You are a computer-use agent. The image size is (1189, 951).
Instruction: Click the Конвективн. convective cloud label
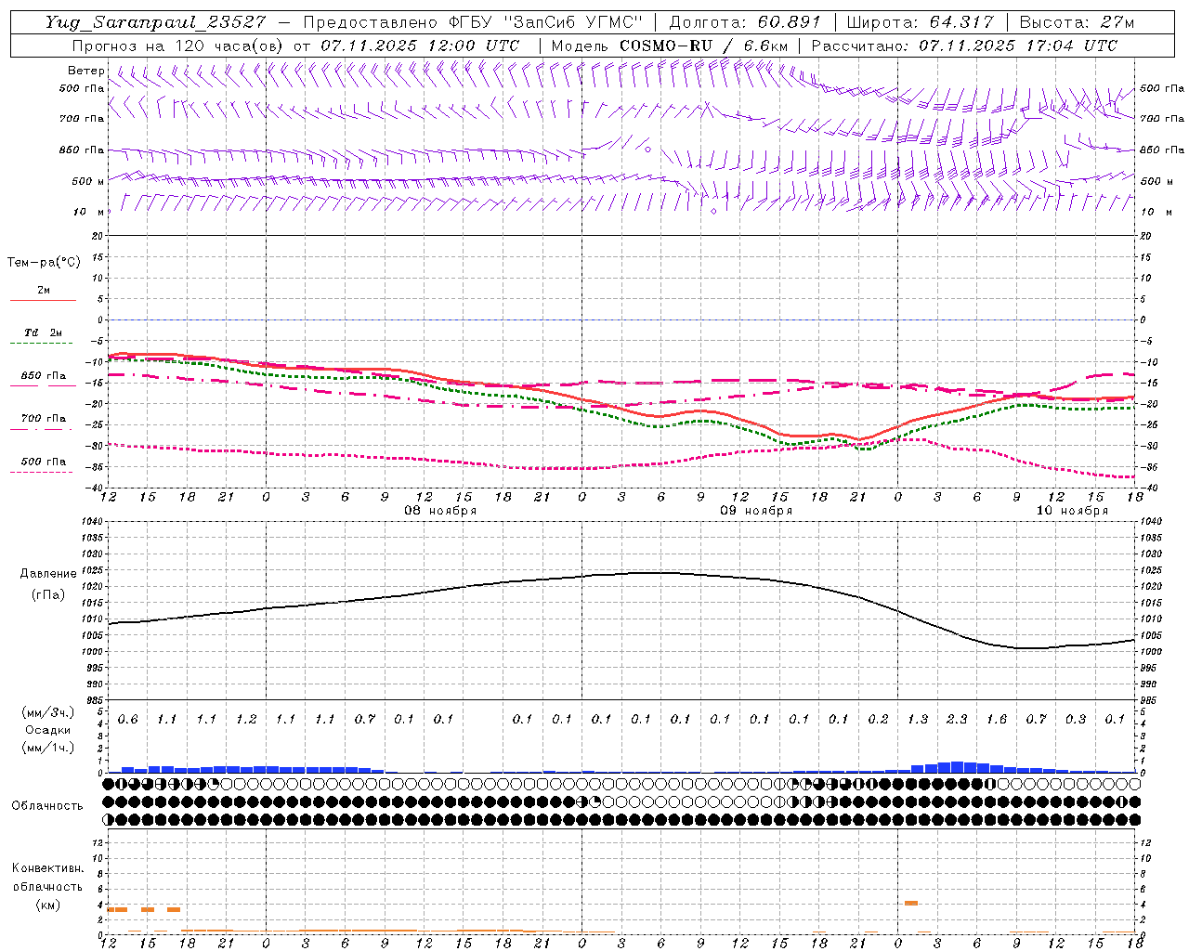(x=48, y=868)
